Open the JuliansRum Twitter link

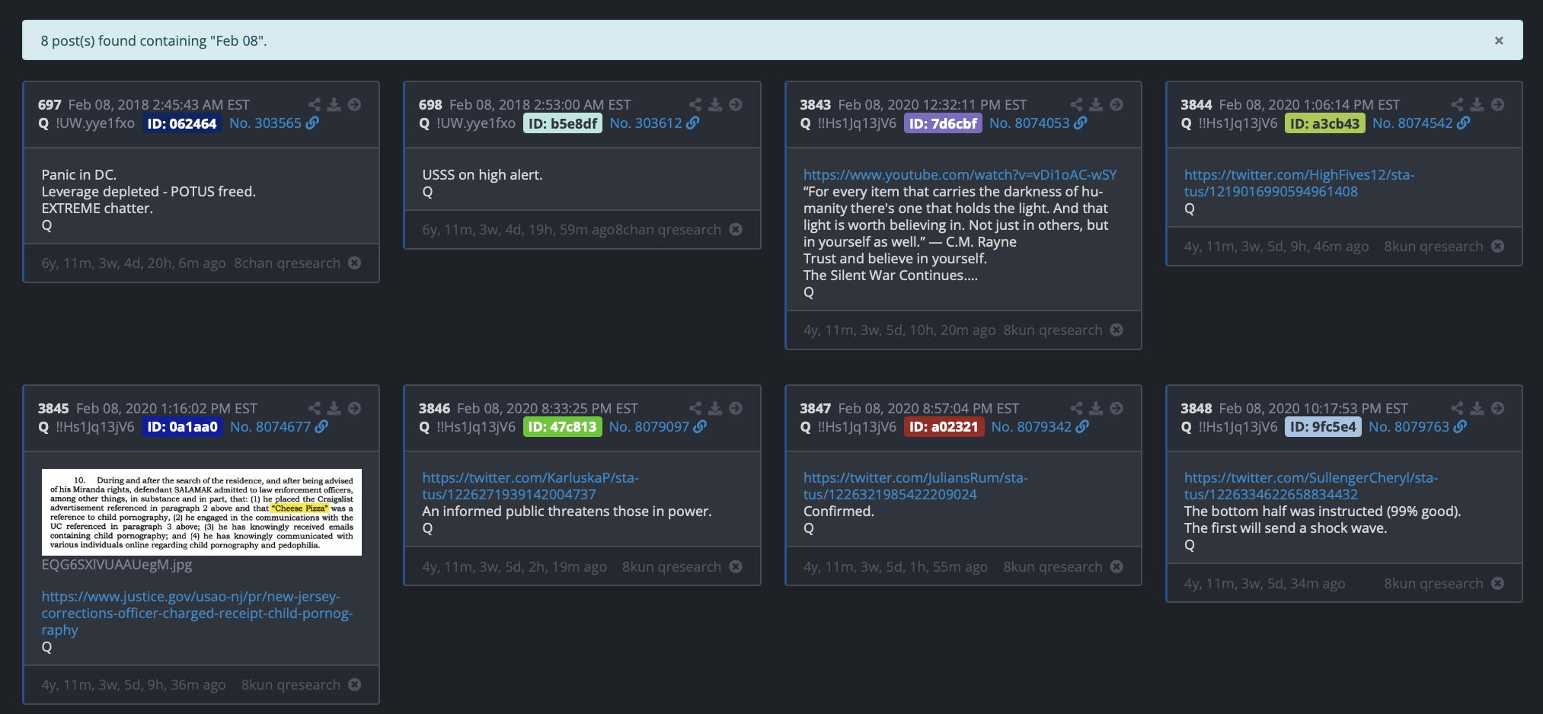click(x=915, y=486)
